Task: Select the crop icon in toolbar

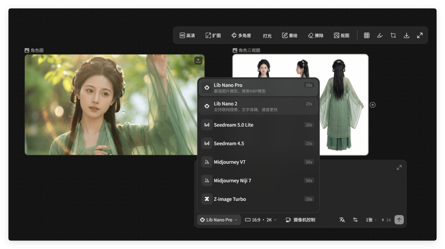Action: tap(393, 36)
